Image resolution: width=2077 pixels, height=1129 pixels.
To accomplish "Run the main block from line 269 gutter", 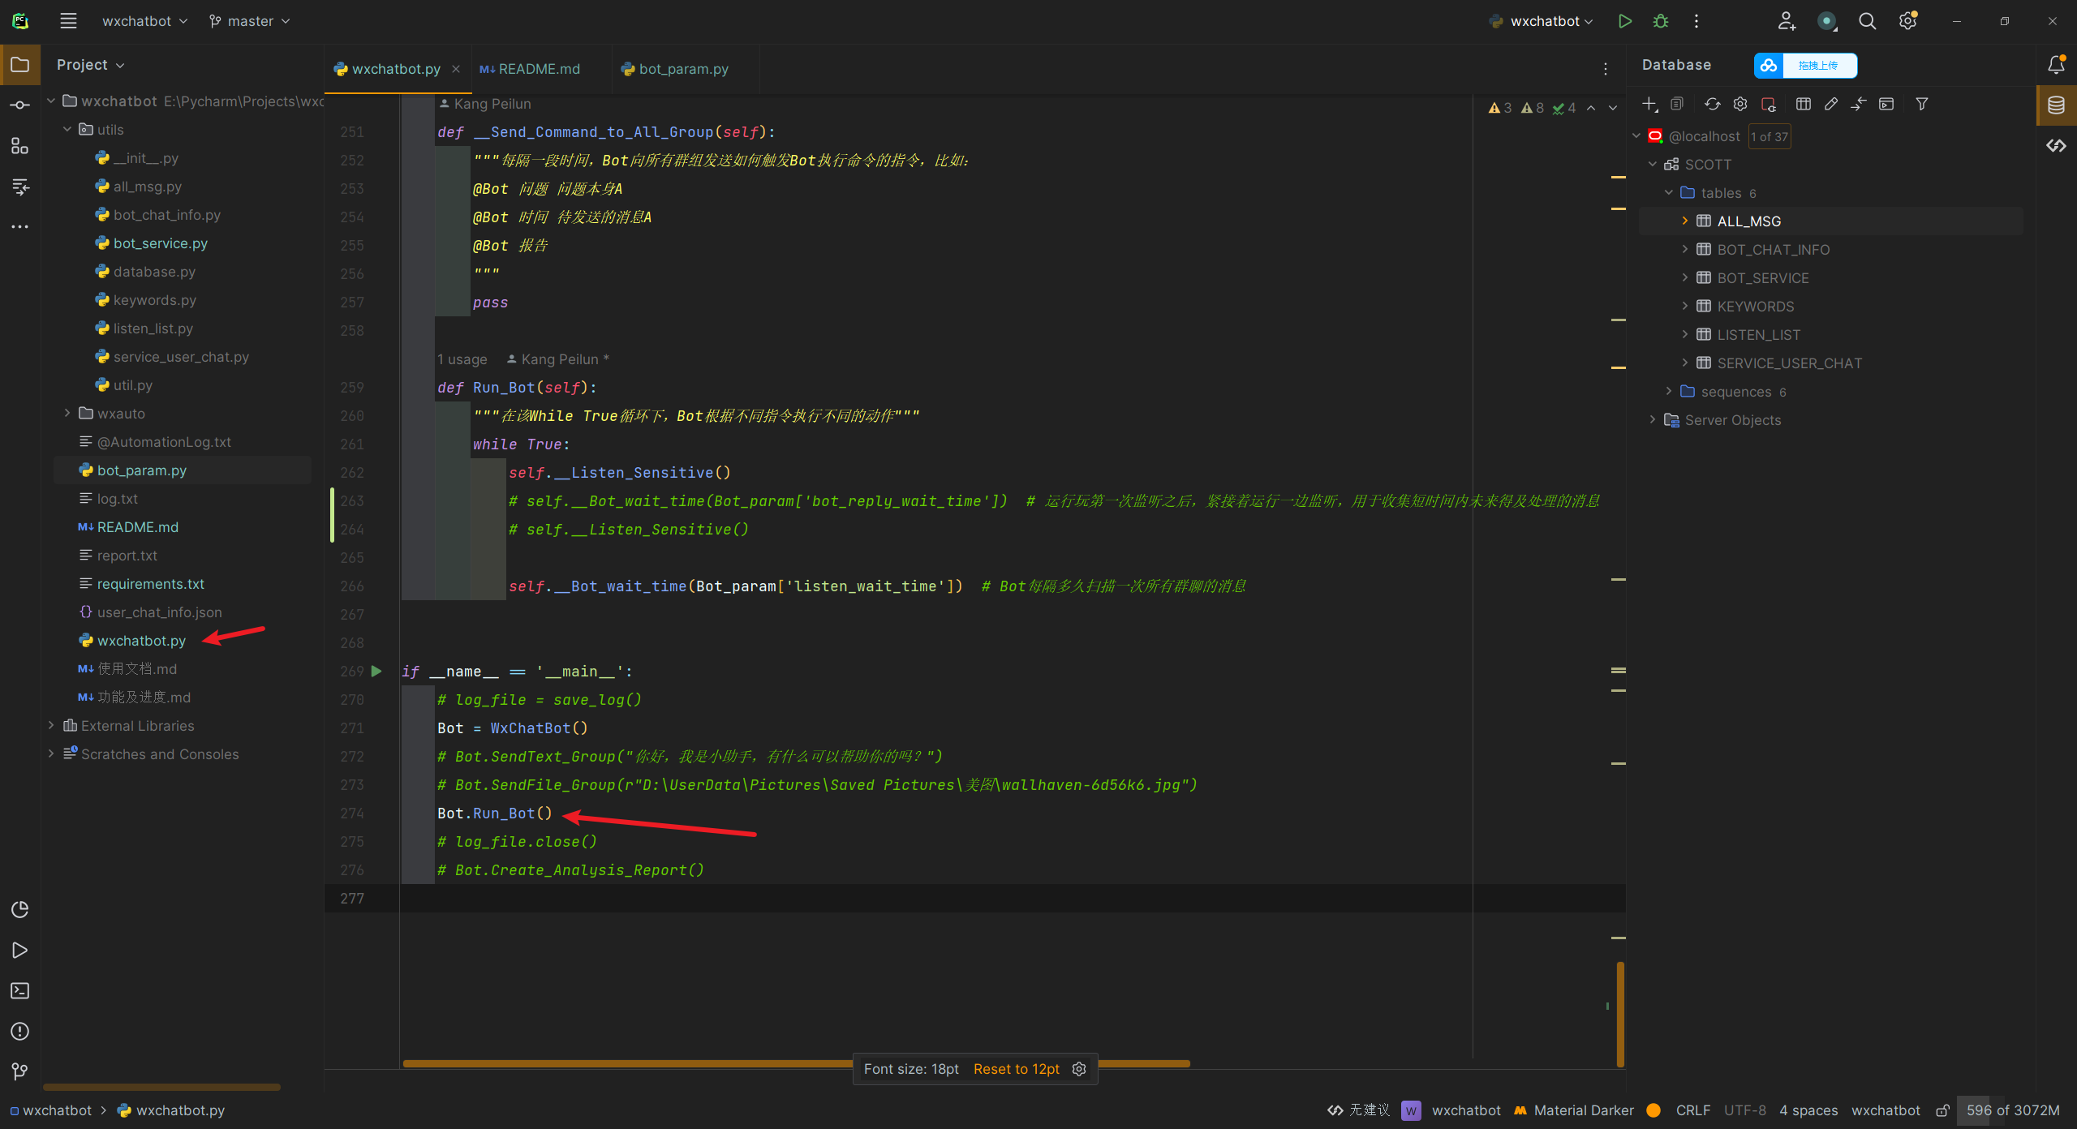I will [376, 671].
